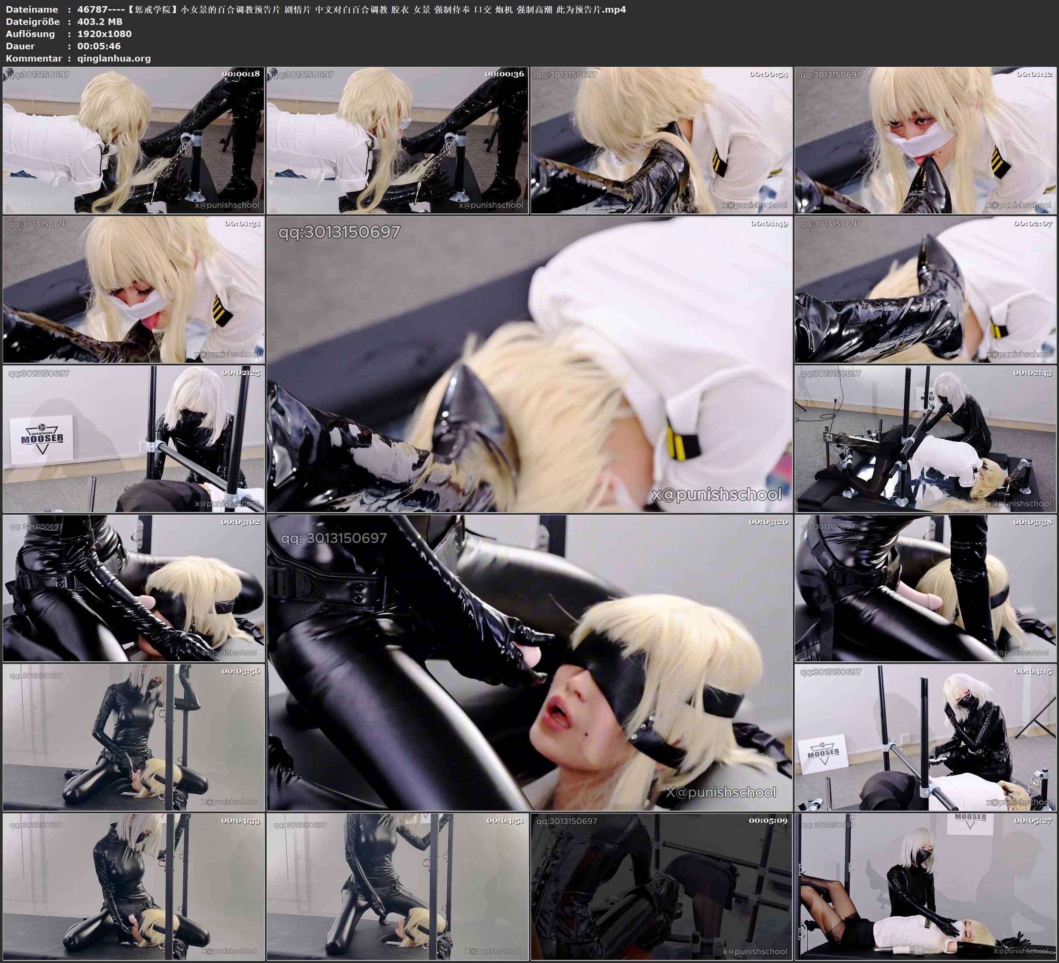Click the frame labeled 00:01:12
The image size is (1059, 963).
(x=925, y=140)
